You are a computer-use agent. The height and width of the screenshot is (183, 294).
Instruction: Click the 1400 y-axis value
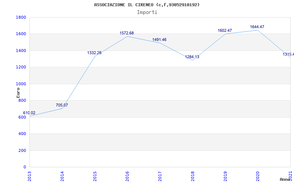(x=21, y=51)
